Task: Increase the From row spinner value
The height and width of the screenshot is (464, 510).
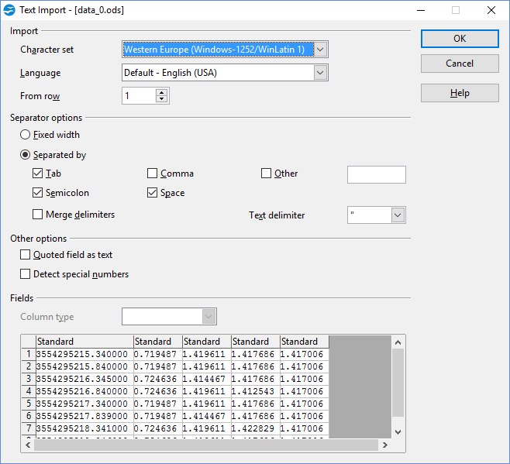Action: (x=161, y=92)
